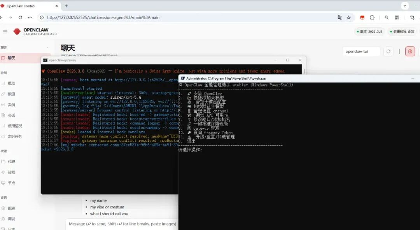Open 使用情况 usage in the sidebar
The image size is (420, 230).
click(x=15, y=126)
